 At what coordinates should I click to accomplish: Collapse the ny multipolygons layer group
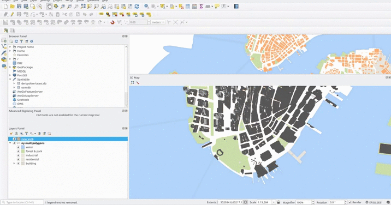point(10,143)
